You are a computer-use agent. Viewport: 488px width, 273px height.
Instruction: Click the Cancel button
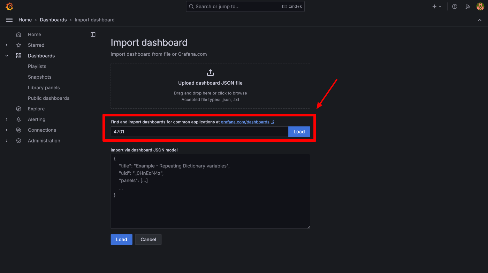pyautogui.click(x=148, y=240)
